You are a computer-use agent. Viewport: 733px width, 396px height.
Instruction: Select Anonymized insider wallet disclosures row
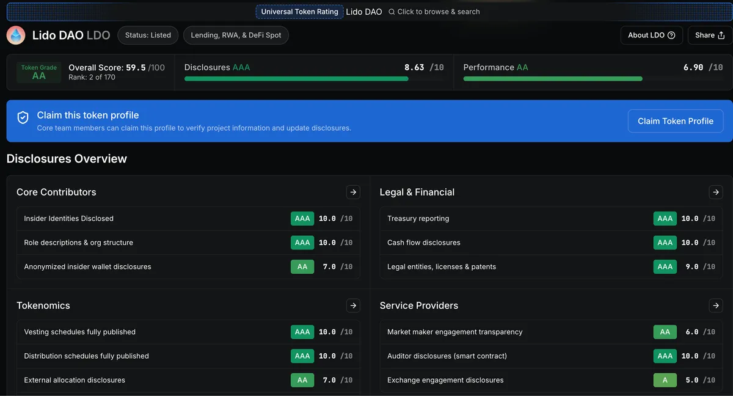[x=188, y=266]
